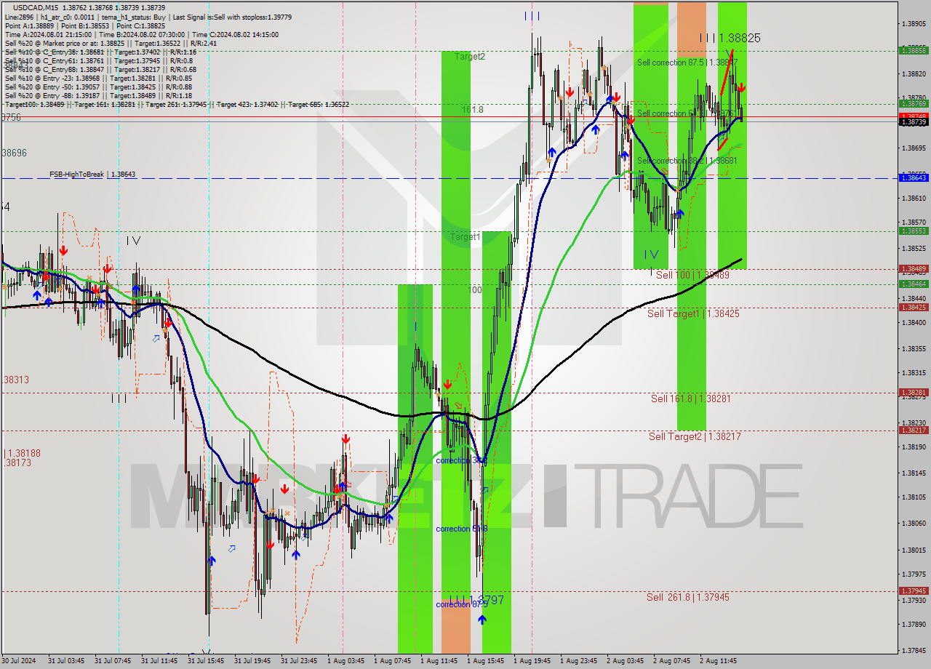931x669 pixels.
Task: Click the 1 Aug 23:45 time label
Action: (578, 661)
